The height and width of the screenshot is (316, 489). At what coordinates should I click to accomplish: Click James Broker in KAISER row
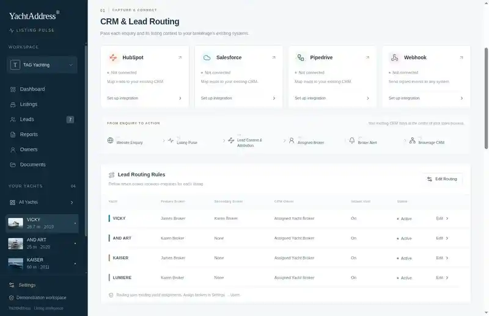tap(173, 258)
